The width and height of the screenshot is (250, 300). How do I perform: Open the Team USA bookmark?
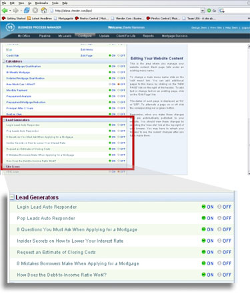tap(199, 19)
